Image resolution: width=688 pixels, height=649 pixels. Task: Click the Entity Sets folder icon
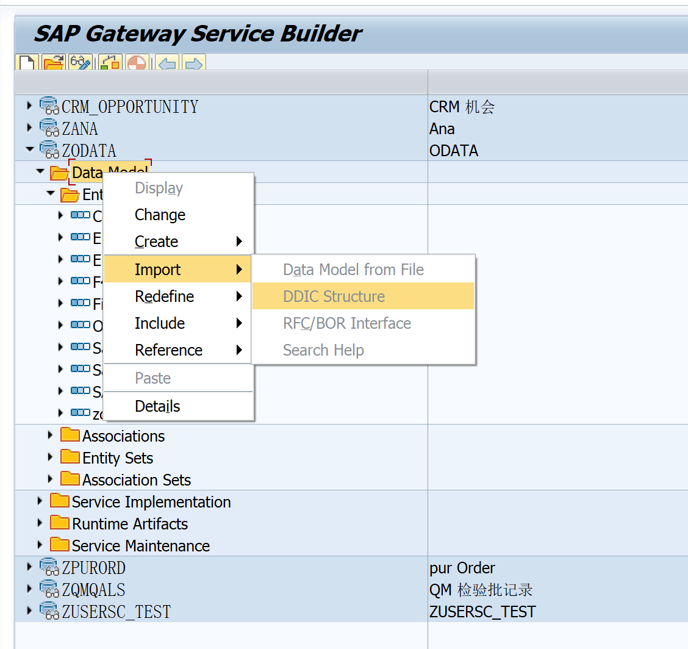click(70, 457)
